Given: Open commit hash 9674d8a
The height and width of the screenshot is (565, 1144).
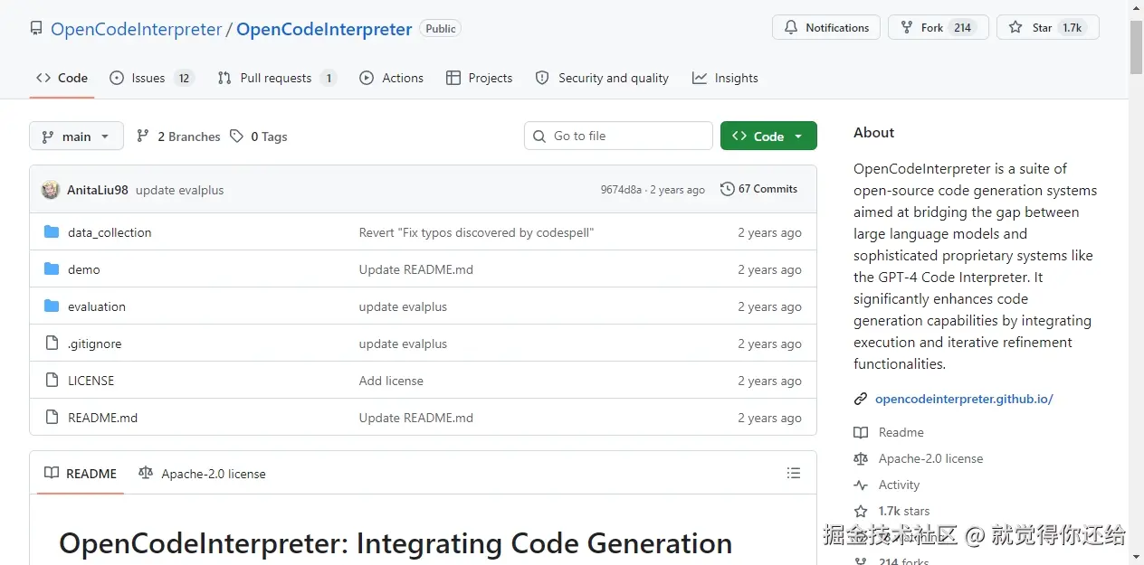Looking at the screenshot, I should tap(621, 190).
